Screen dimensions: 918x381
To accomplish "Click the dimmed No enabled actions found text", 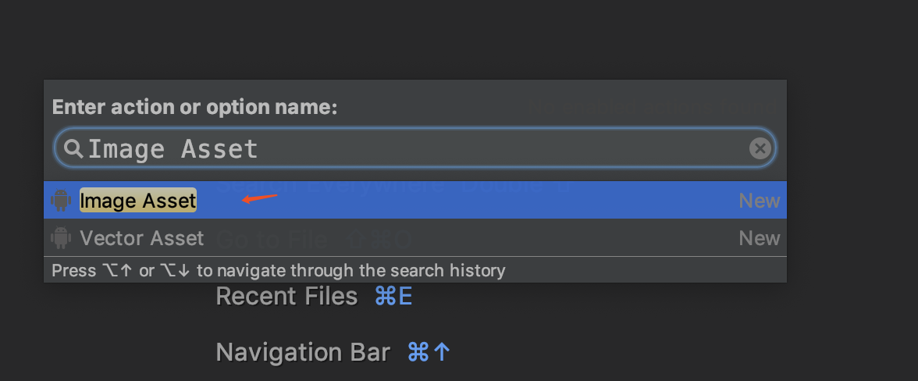I will tap(653, 108).
